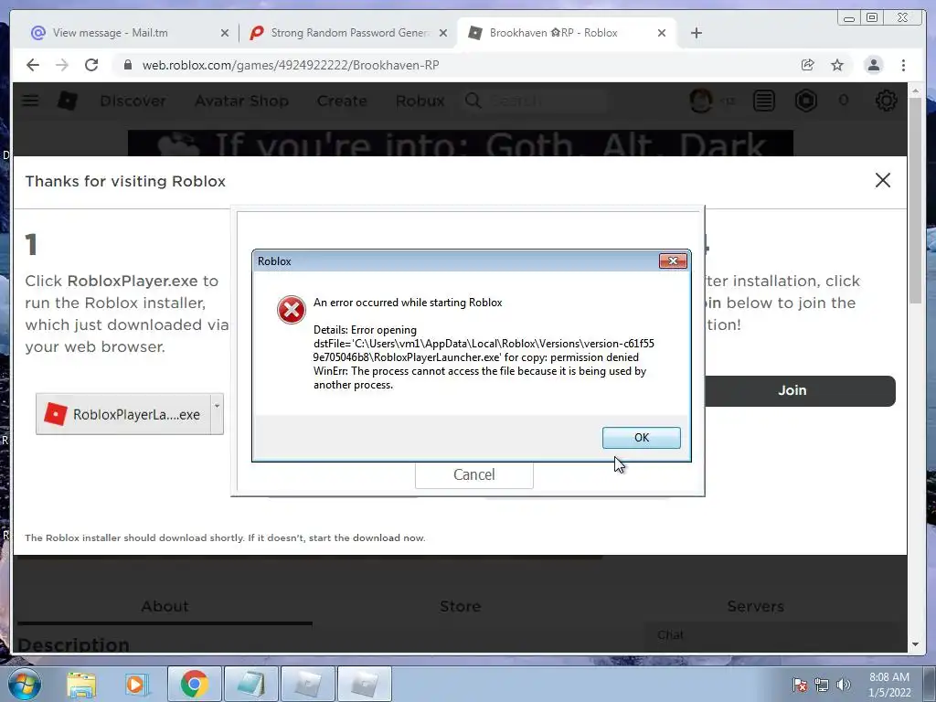This screenshot has height=702, width=936.
Task: Bookmark this page with the star
Action: tap(837, 65)
